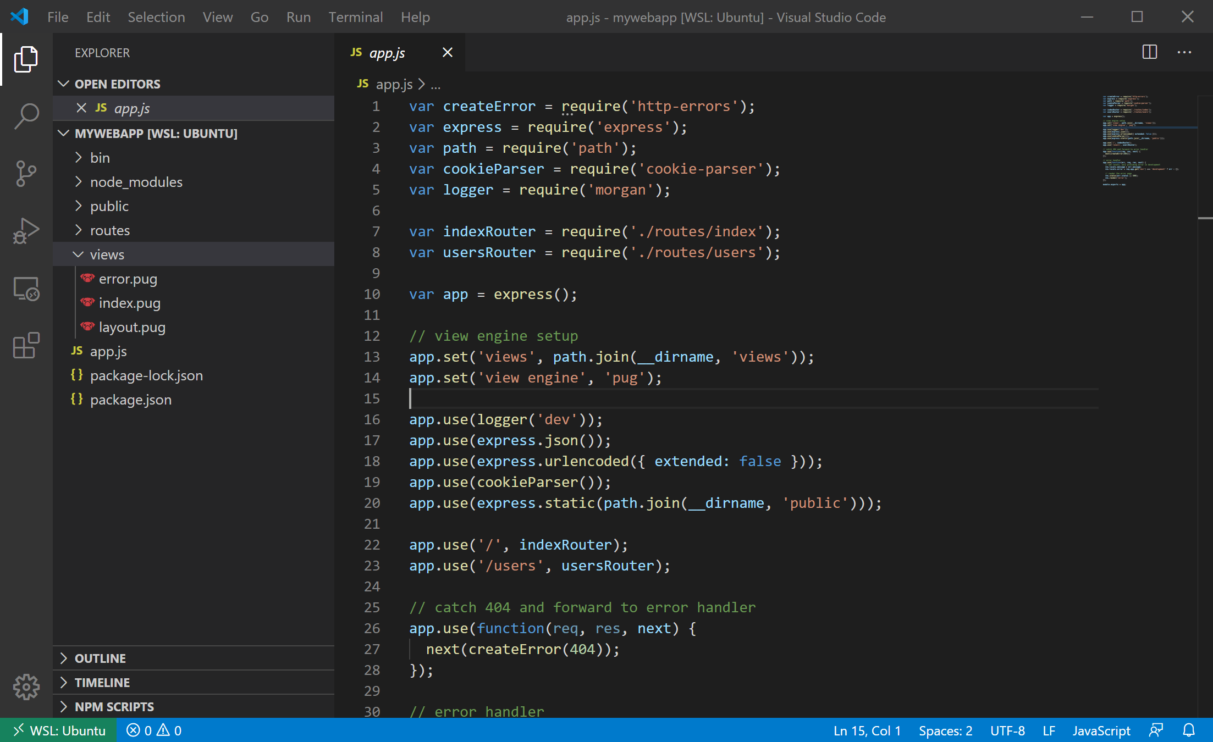This screenshot has width=1213, height=742.
Task: Open editor More Actions ellipsis menu
Action: 1184,52
